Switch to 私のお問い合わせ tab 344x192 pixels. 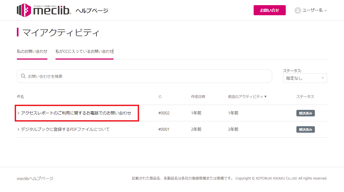32,51
